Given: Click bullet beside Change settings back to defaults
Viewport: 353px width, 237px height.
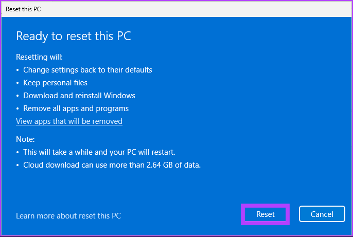Looking at the screenshot, I should [18, 70].
